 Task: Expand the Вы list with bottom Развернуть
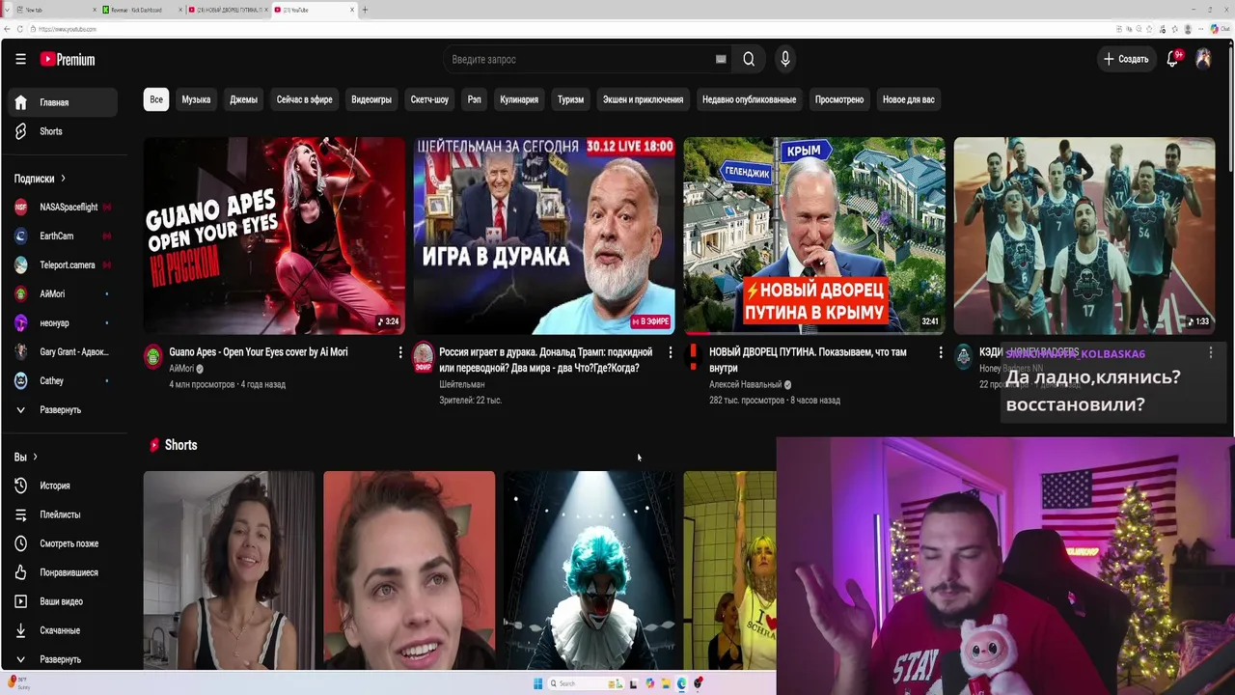pyautogui.click(x=64, y=659)
